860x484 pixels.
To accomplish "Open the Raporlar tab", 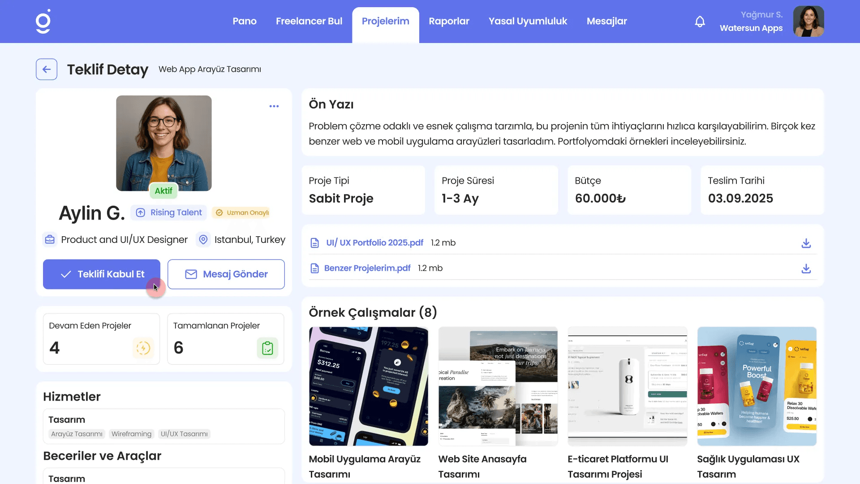I will click(x=449, y=22).
